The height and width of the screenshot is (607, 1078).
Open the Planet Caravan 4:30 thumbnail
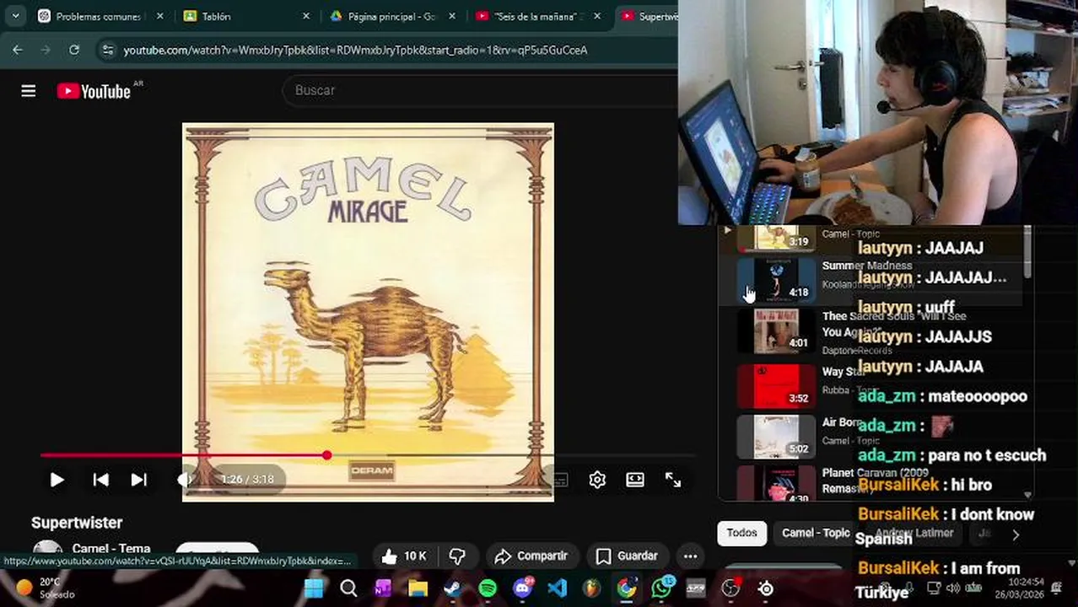(x=776, y=483)
